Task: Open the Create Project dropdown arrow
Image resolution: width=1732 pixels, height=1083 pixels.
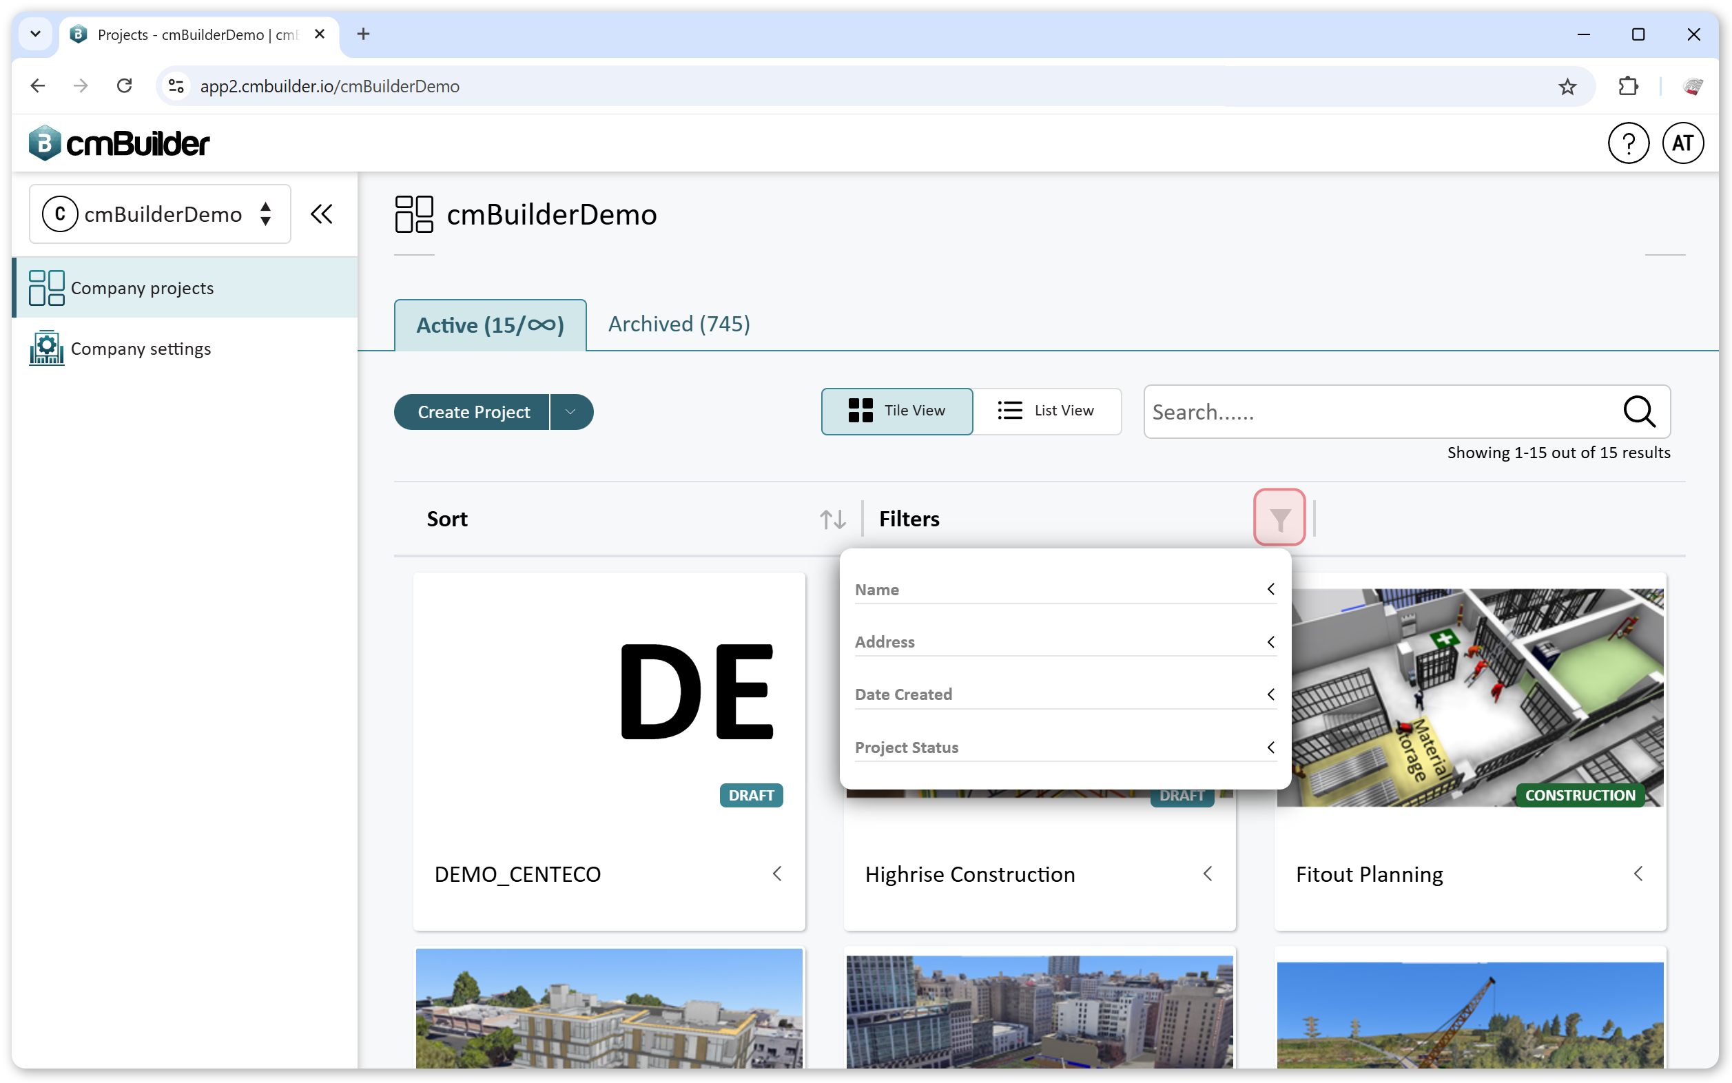Action: [x=571, y=412]
